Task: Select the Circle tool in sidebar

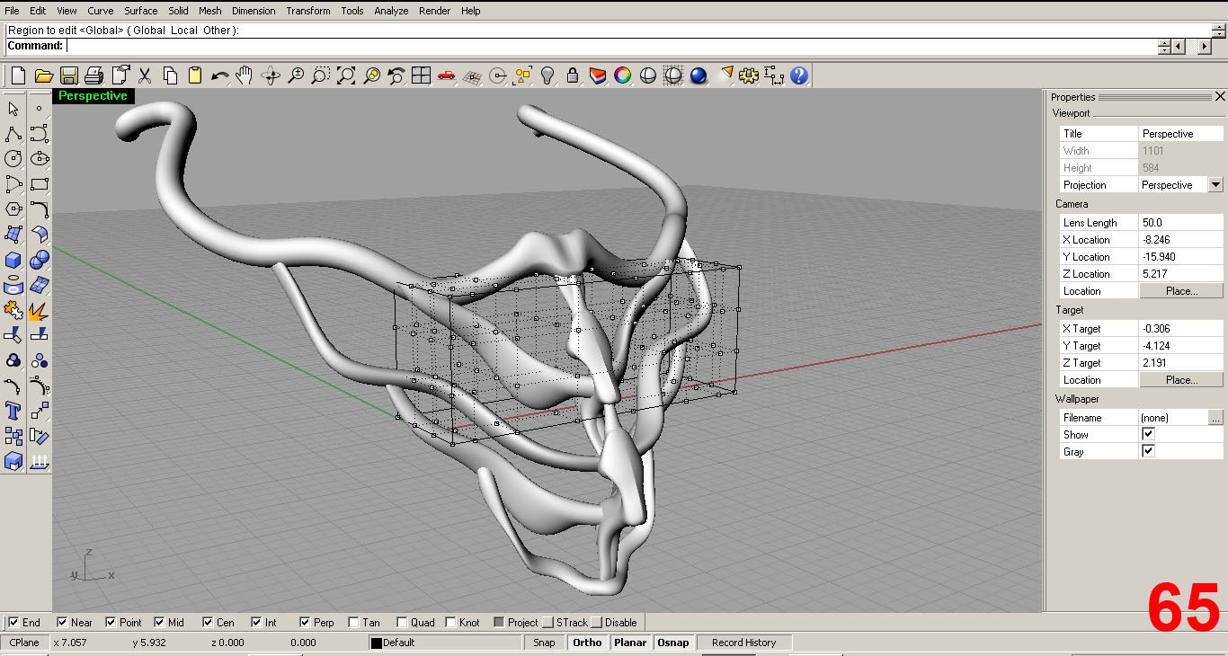Action: tap(13, 159)
